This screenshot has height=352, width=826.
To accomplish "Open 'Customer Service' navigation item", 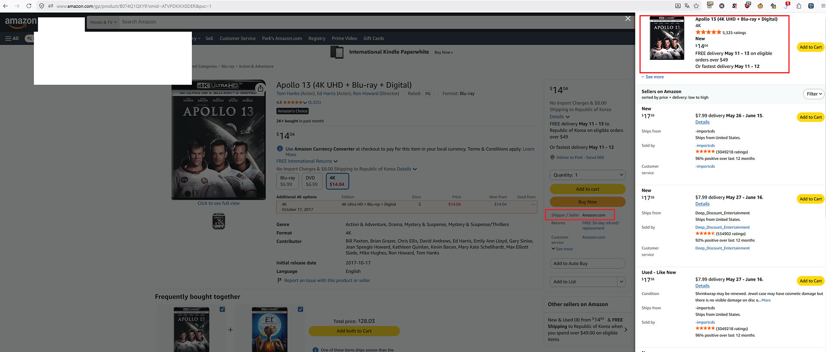I will pyautogui.click(x=237, y=38).
